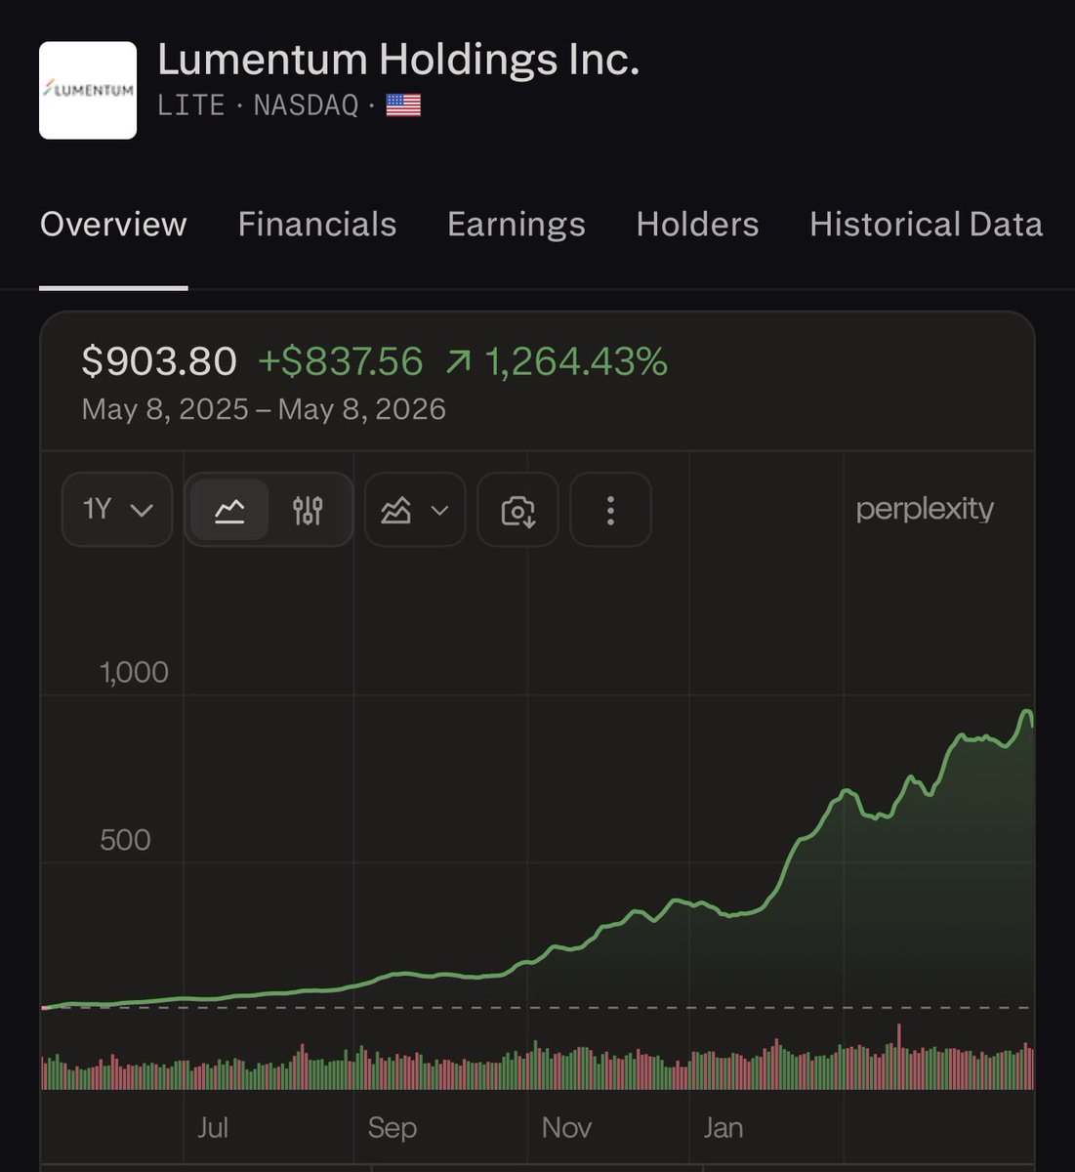Screen dimensions: 1075x1172
Task: Open the 1Y time range dropdown
Action: (117, 510)
